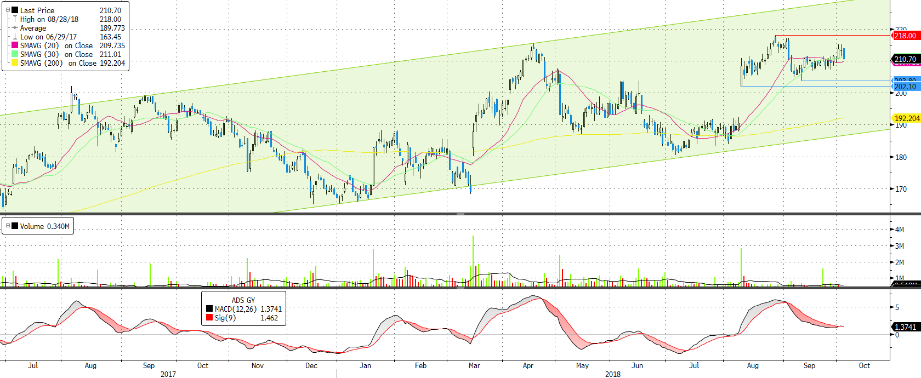This screenshot has width=921, height=378.
Task: Click the black Volume legend swatch
Action: (x=15, y=226)
